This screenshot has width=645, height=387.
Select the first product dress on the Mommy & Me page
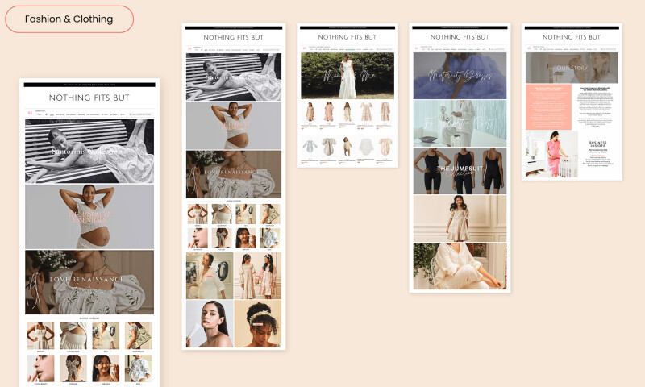coord(310,112)
